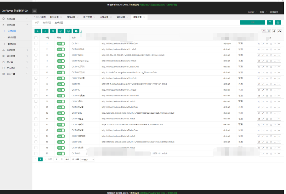Open the page size dropdown in pagination
This screenshot has height=194, width=286.
click(x=88, y=160)
